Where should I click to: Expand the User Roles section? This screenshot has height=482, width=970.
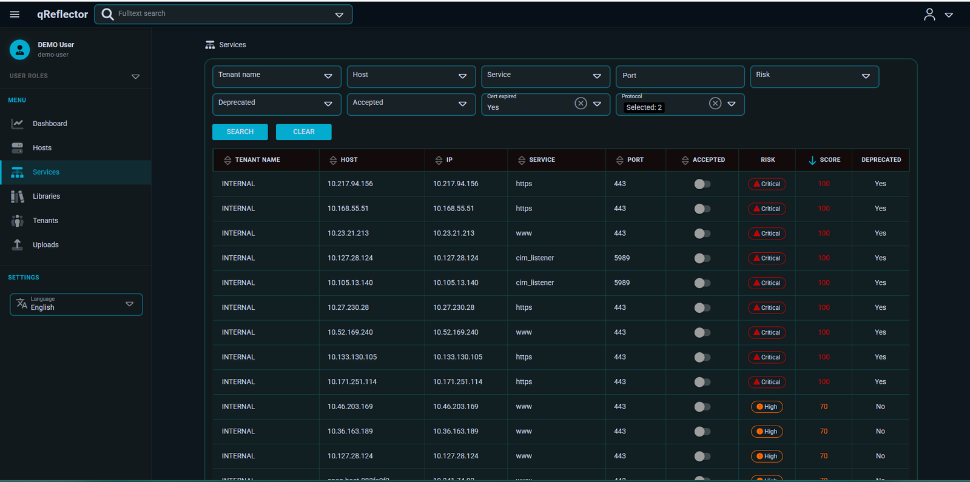point(135,76)
